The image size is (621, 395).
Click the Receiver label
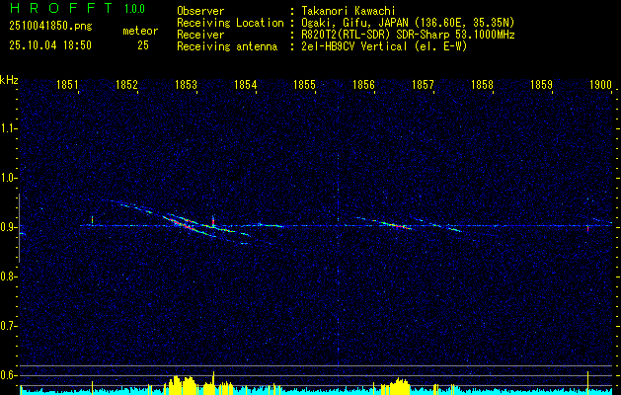tap(200, 35)
